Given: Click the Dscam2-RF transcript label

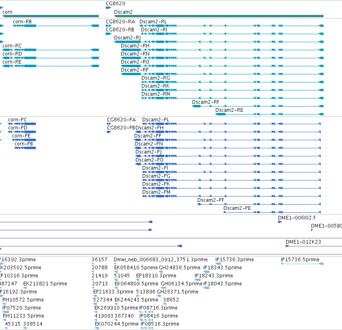Looking at the screenshot, I should coord(206,102).
